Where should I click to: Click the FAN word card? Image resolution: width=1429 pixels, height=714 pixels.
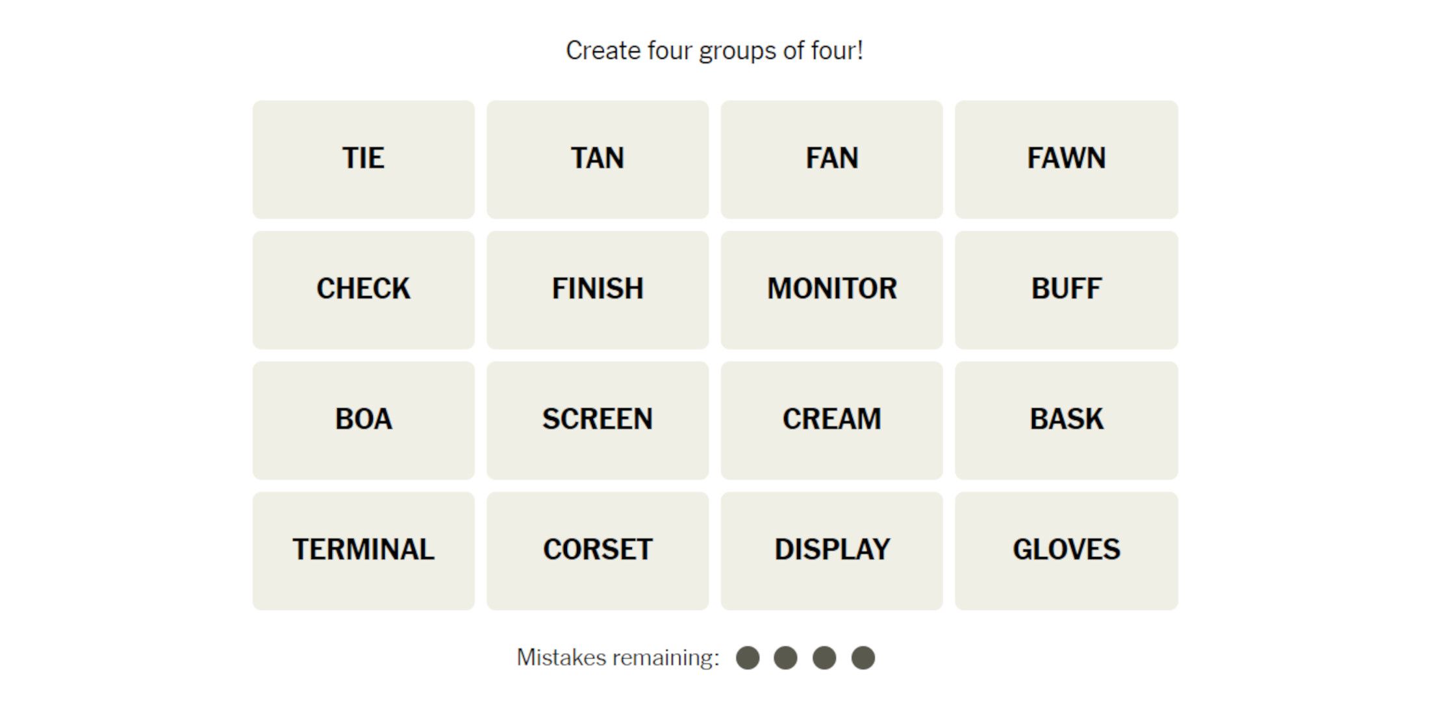click(x=831, y=159)
